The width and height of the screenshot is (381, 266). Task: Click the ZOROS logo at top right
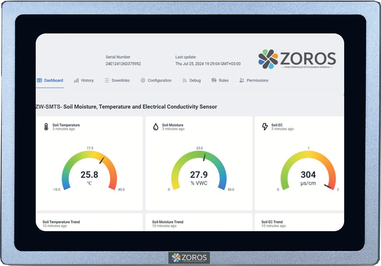(x=296, y=59)
